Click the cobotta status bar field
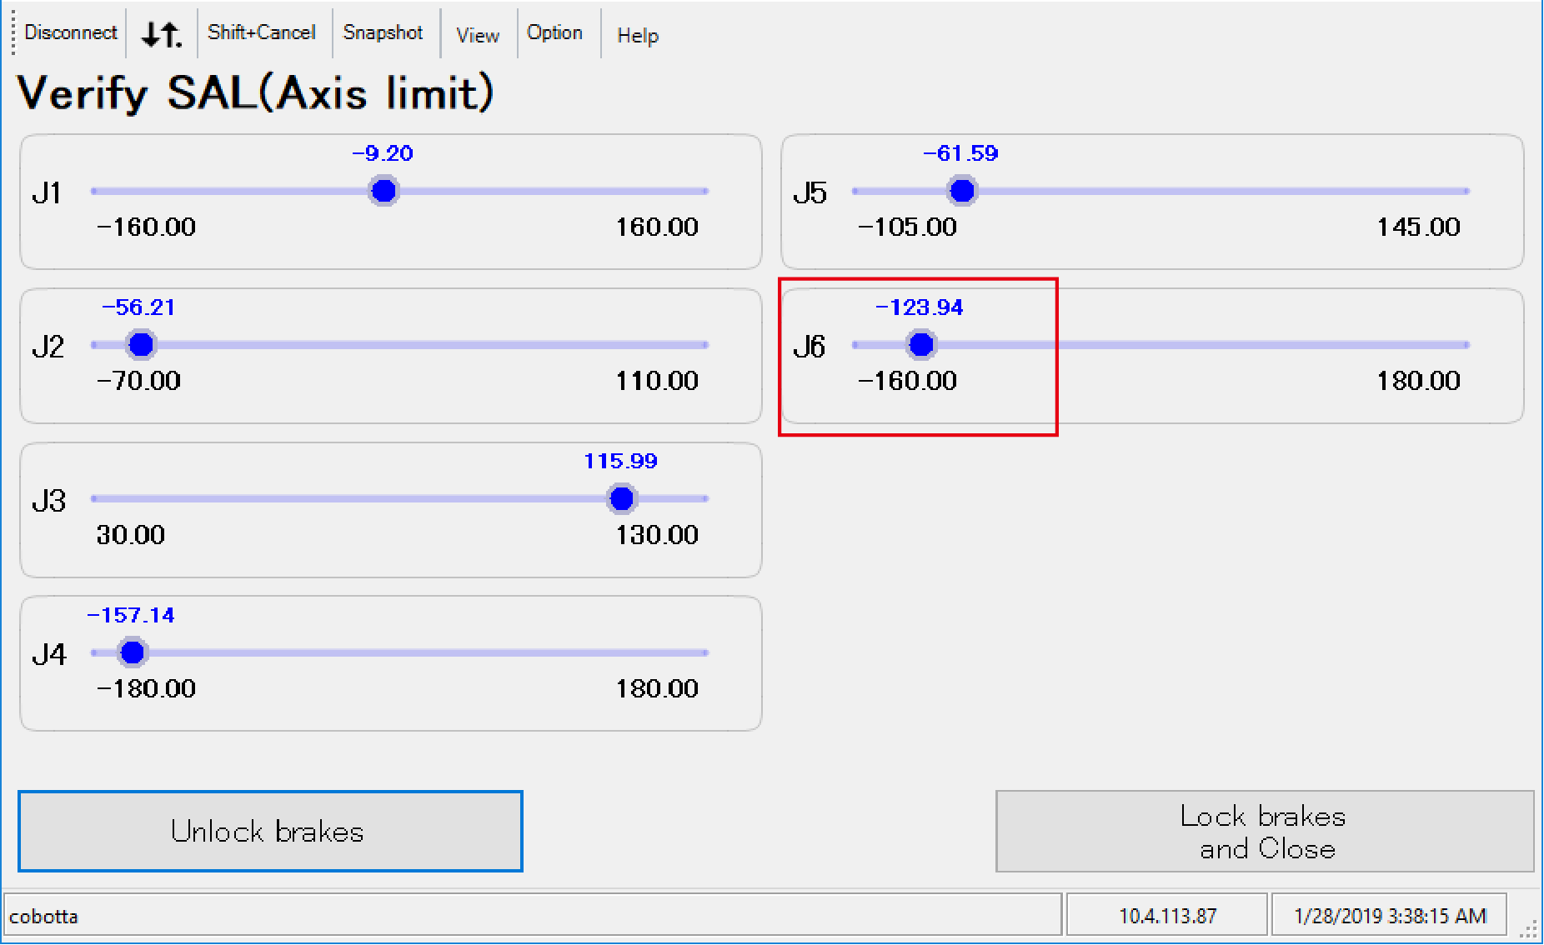1544x945 pixels. click(532, 916)
